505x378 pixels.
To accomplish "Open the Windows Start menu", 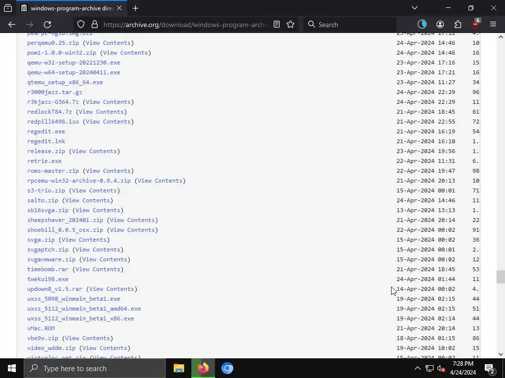I will pos(12,368).
